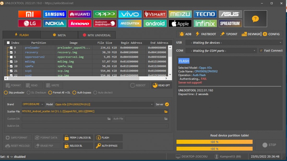The width and height of the screenshot is (287, 161).
Task: Switch to the META tab
Action: coord(59,35)
